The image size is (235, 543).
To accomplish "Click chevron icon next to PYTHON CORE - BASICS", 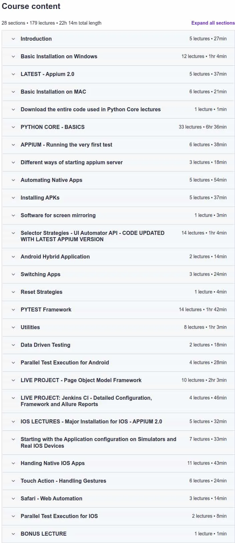I will (x=13, y=127).
